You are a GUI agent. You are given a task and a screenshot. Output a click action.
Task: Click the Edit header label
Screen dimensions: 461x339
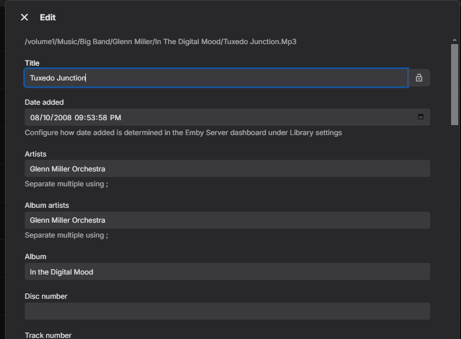click(47, 17)
